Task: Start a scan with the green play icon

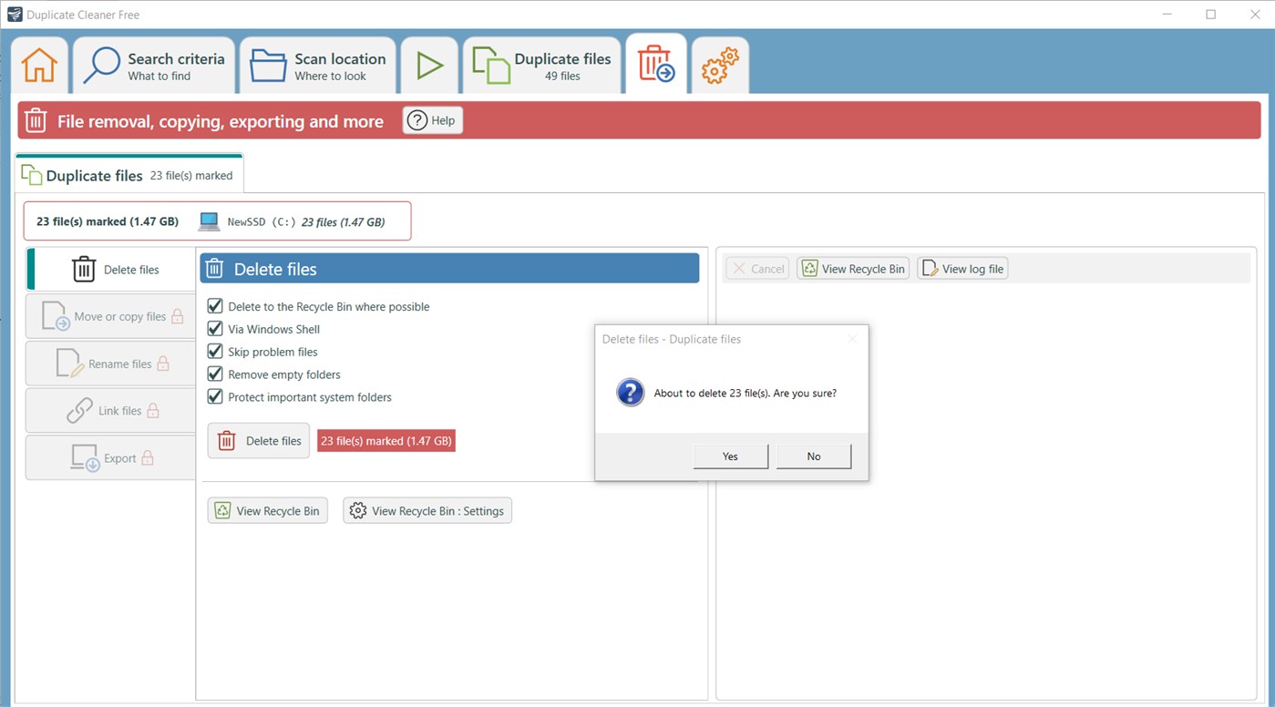Action: (x=429, y=64)
